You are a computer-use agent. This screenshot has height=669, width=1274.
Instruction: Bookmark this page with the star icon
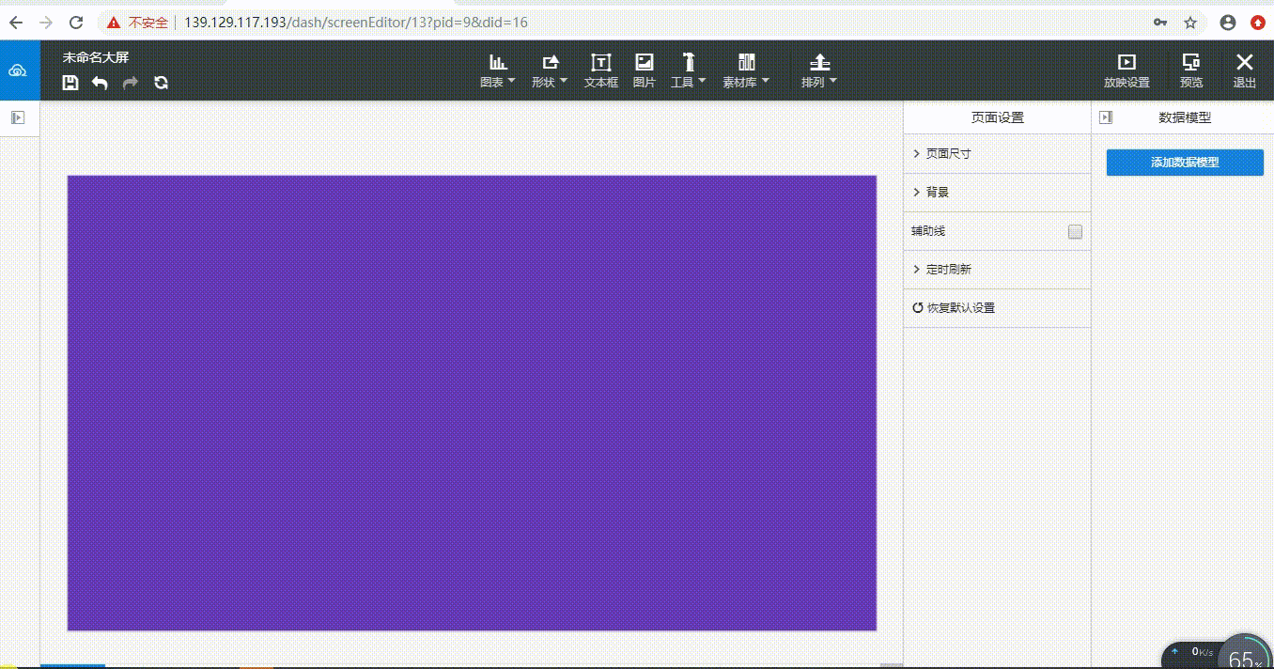1190,23
